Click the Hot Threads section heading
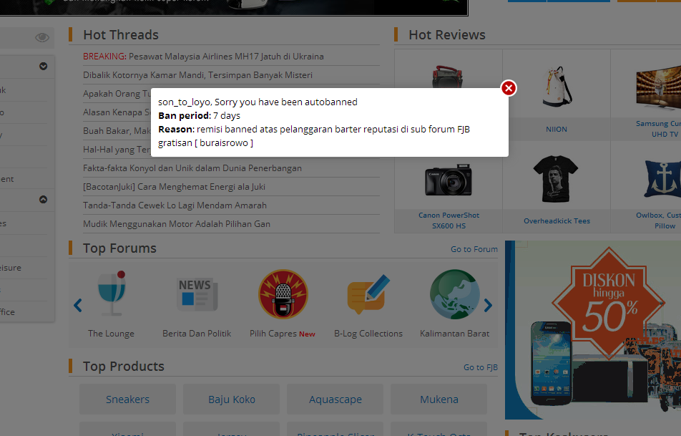The height and width of the screenshot is (436, 681). click(x=121, y=35)
